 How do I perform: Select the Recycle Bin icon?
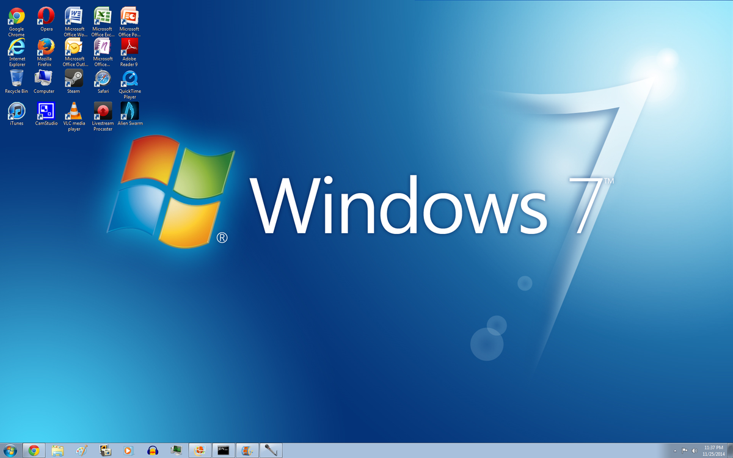(16, 82)
